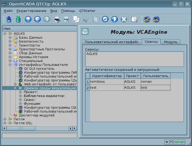
Task: Click the save-to-database toolbar icon
Action: pos(18,19)
